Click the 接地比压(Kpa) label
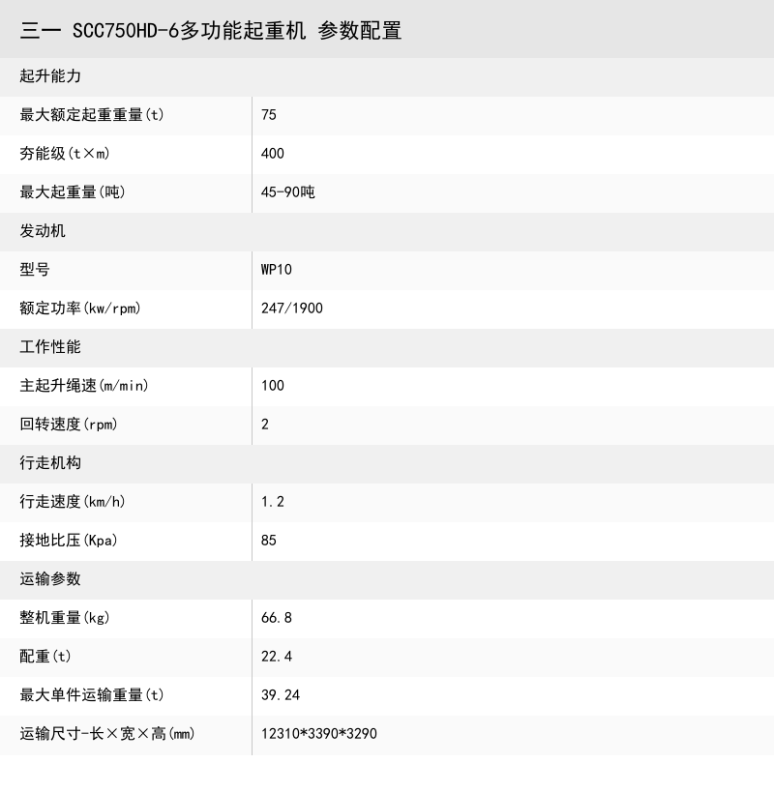The image size is (774, 793). point(69,541)
